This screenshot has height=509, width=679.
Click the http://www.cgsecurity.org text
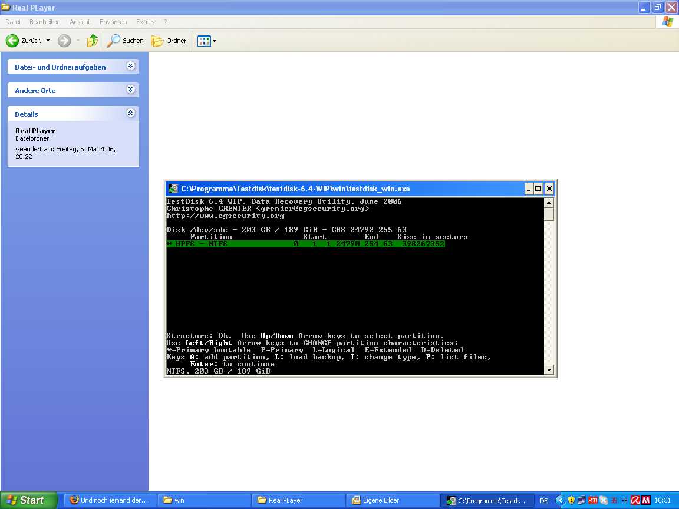(225, 216)
